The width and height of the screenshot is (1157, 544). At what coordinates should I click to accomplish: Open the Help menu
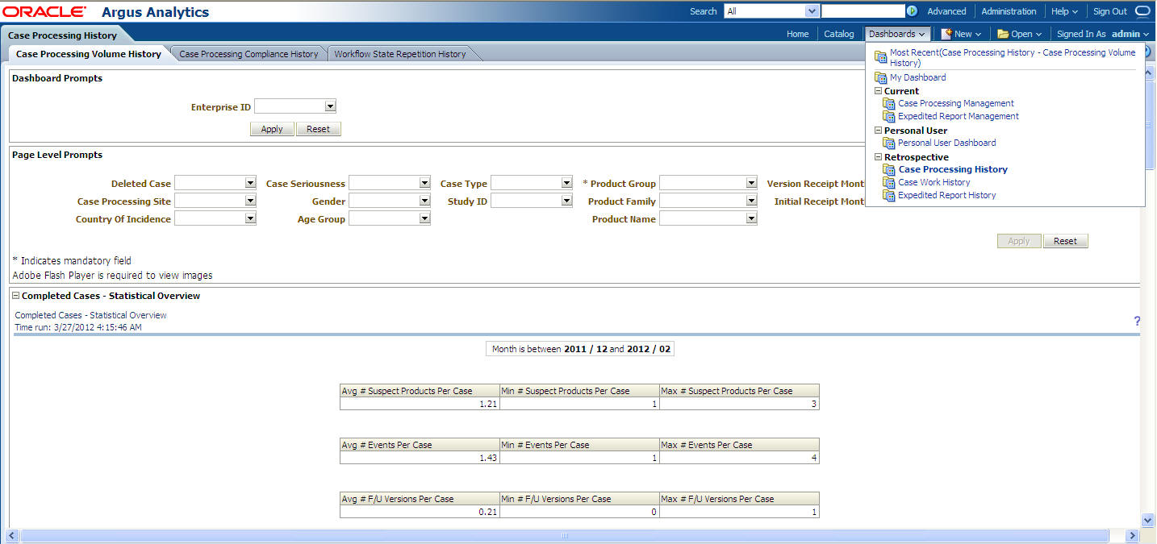point(1064,11)
